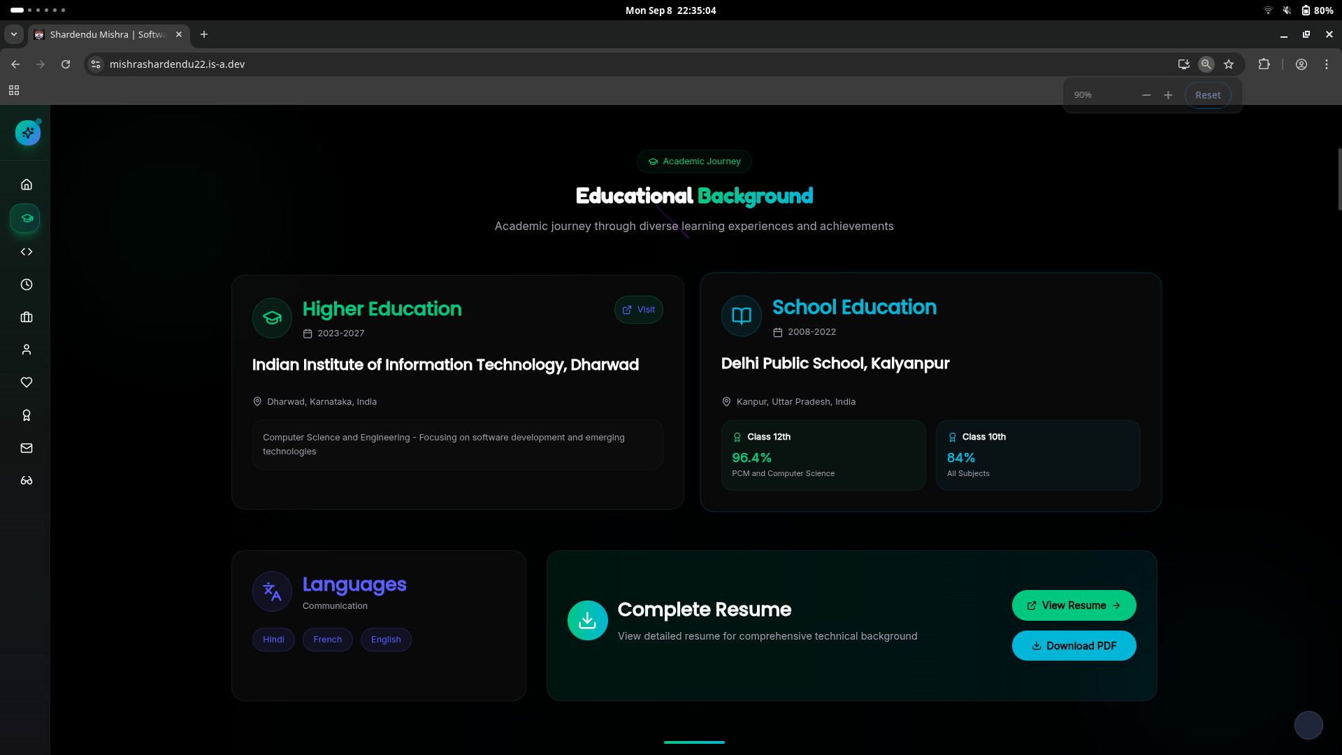Open the Chrome three-dot menu
Image resolution: width=1342 pixels, height=755 pixels.
[x=1327, y=64]
